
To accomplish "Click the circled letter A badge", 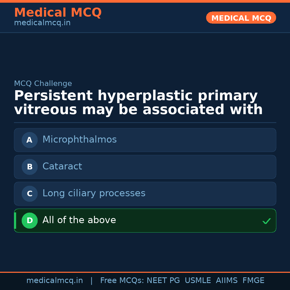I will point(30,140).
